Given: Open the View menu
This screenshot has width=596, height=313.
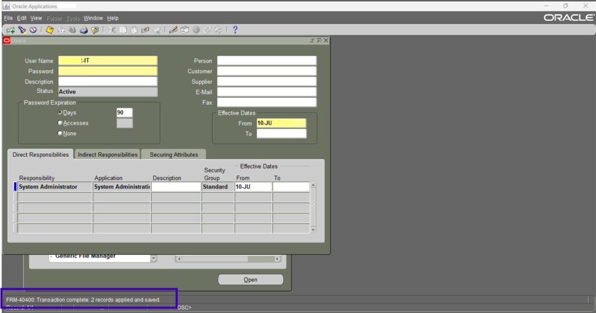Looking at the screenshot, I should coord(36,18).
